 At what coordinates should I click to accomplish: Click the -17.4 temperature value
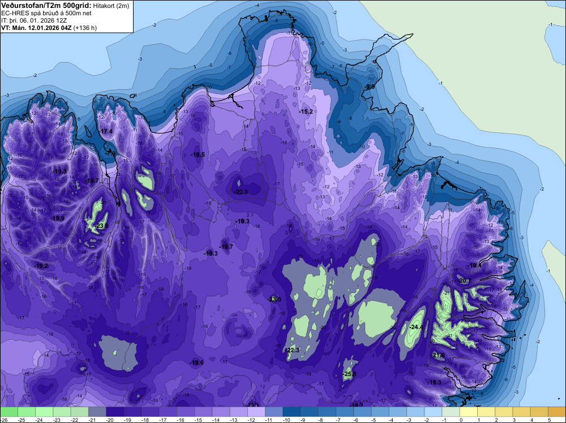(106, 131)
